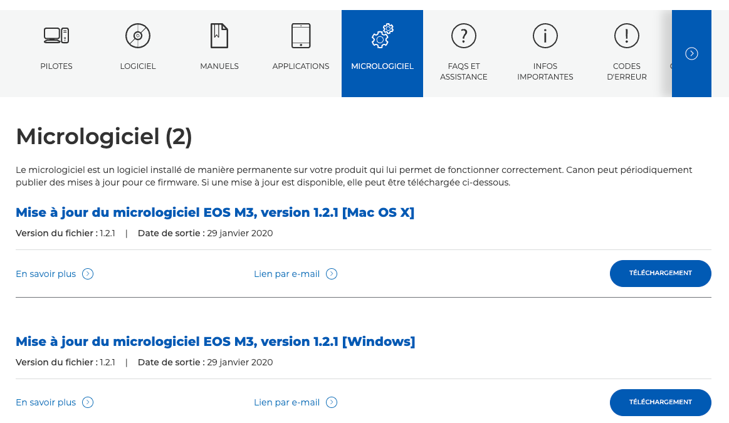Click the Applications tablet icon

click(301, 36)
